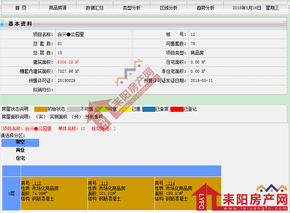Select the 住宅 partition
The width and height of the screenshot is (290, 213).
[20, 158]
